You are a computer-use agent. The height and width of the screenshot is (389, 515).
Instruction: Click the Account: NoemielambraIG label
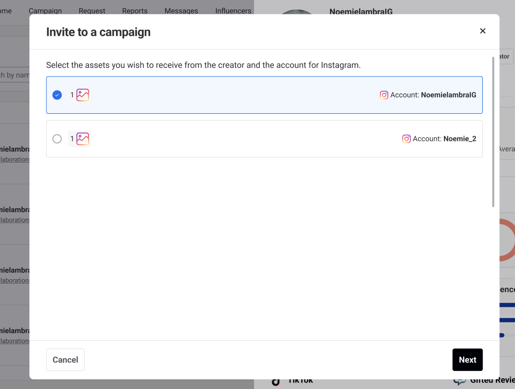pos(433,95)
